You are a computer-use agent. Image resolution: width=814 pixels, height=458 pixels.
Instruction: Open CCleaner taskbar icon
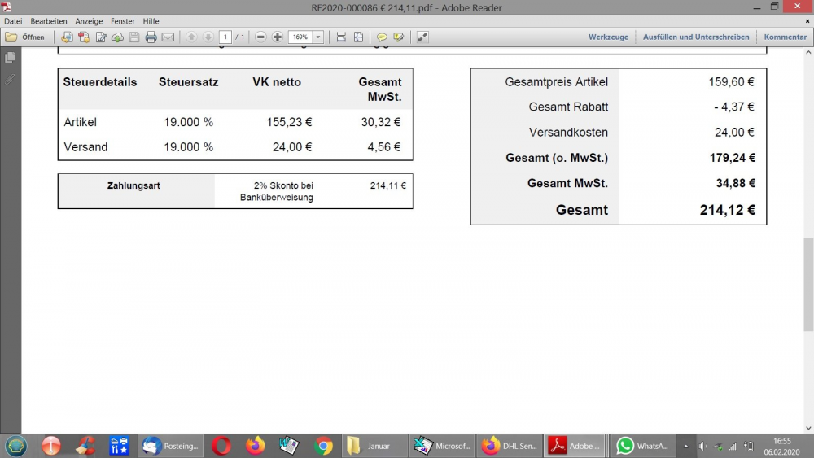(x=85, y=446)
